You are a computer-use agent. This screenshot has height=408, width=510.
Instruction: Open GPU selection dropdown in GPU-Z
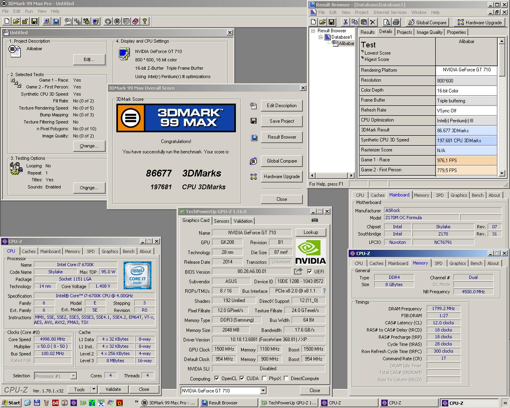point(263,391)
